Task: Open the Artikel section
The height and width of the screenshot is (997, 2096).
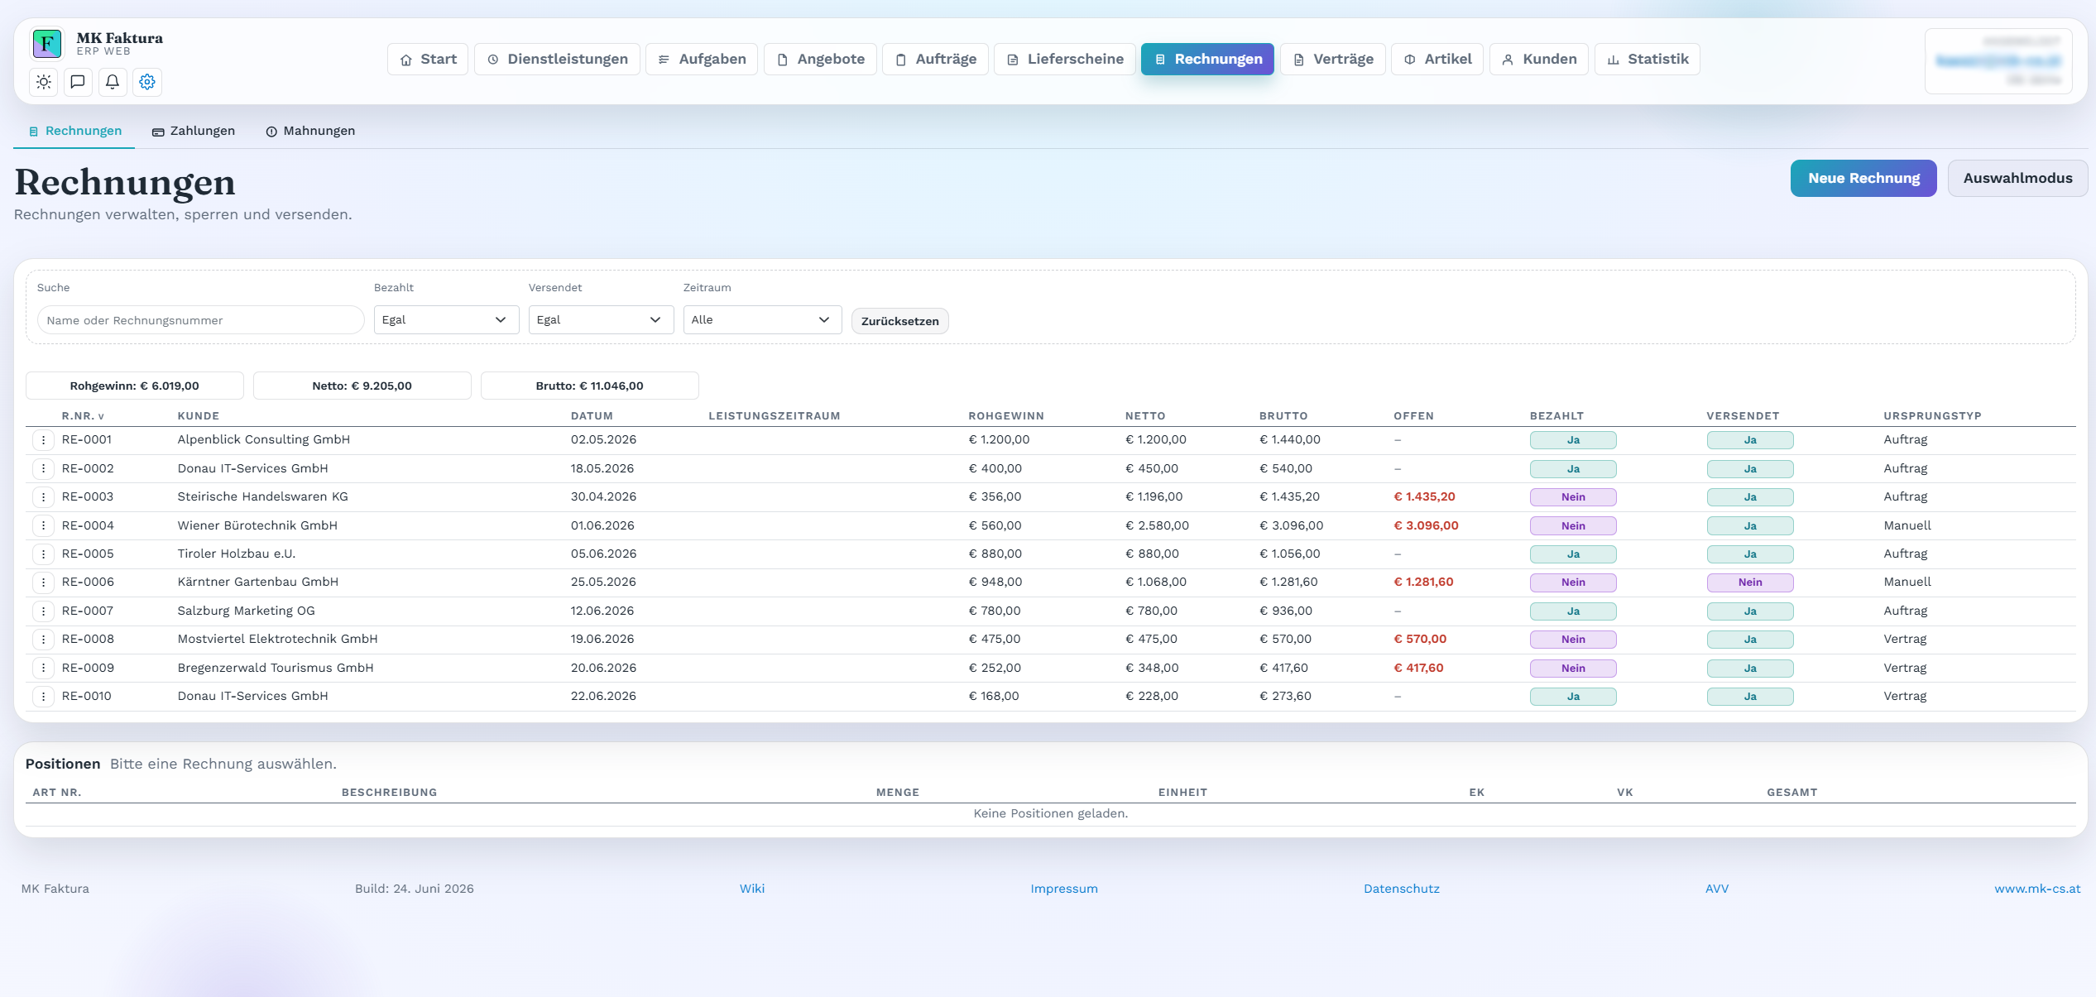Action: [1437, 60]
